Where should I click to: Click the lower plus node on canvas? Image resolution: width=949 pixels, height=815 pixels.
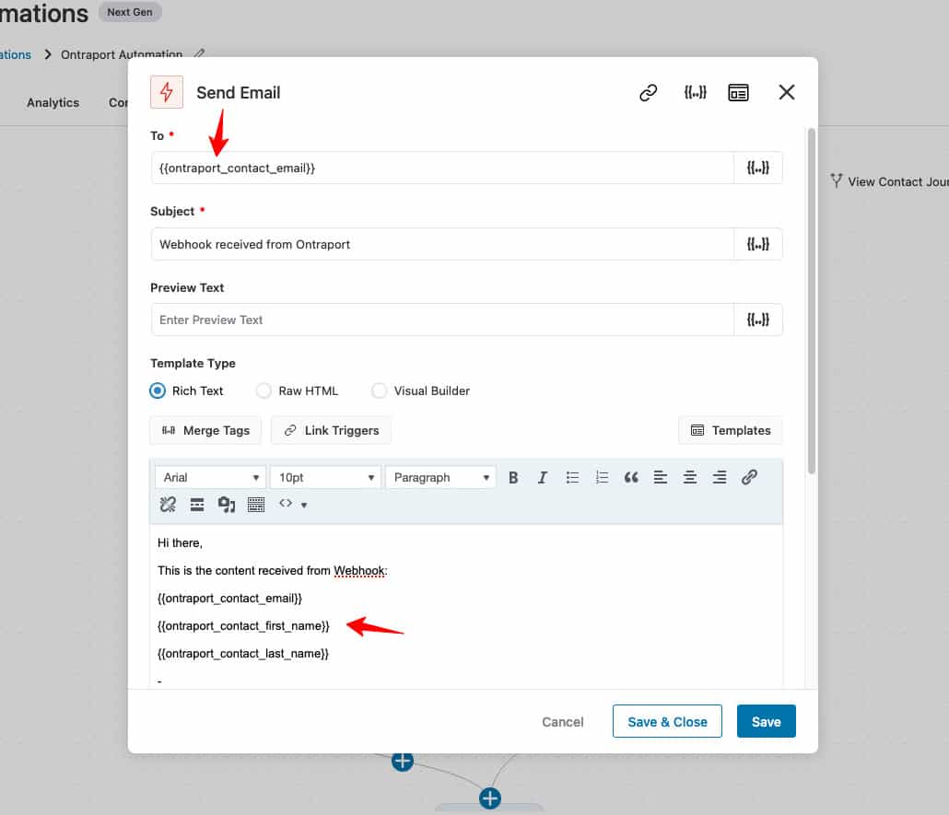pyautogui.click(x=489, y=798)
